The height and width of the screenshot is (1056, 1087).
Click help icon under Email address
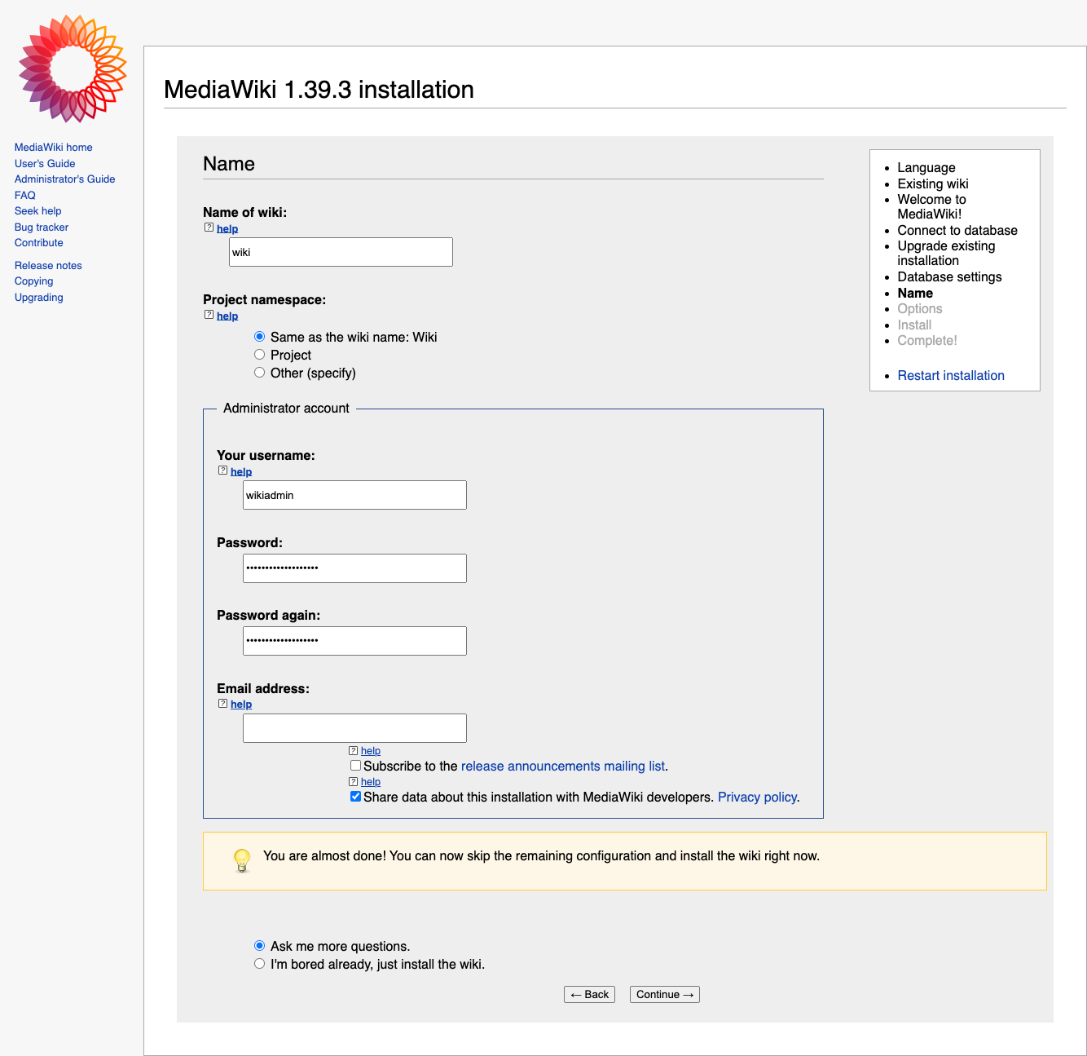223,704
